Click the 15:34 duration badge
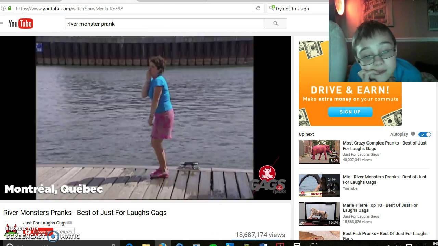The height and width of the screenshot is (246, 438). pyautogui.click(x=333, y=222)
